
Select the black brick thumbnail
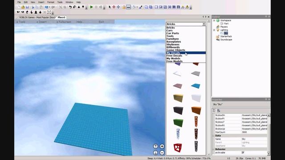(x=178, y=110)
